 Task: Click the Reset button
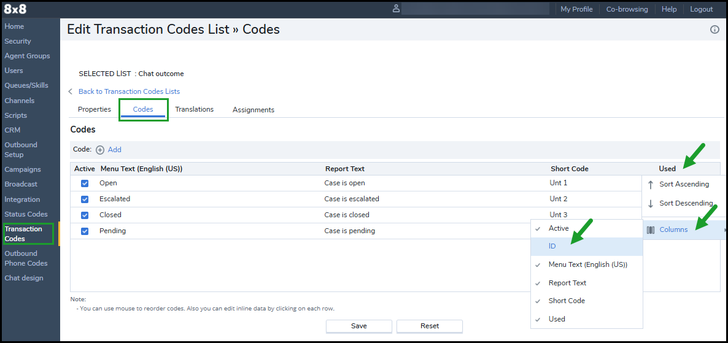click(x=429, y=326)
